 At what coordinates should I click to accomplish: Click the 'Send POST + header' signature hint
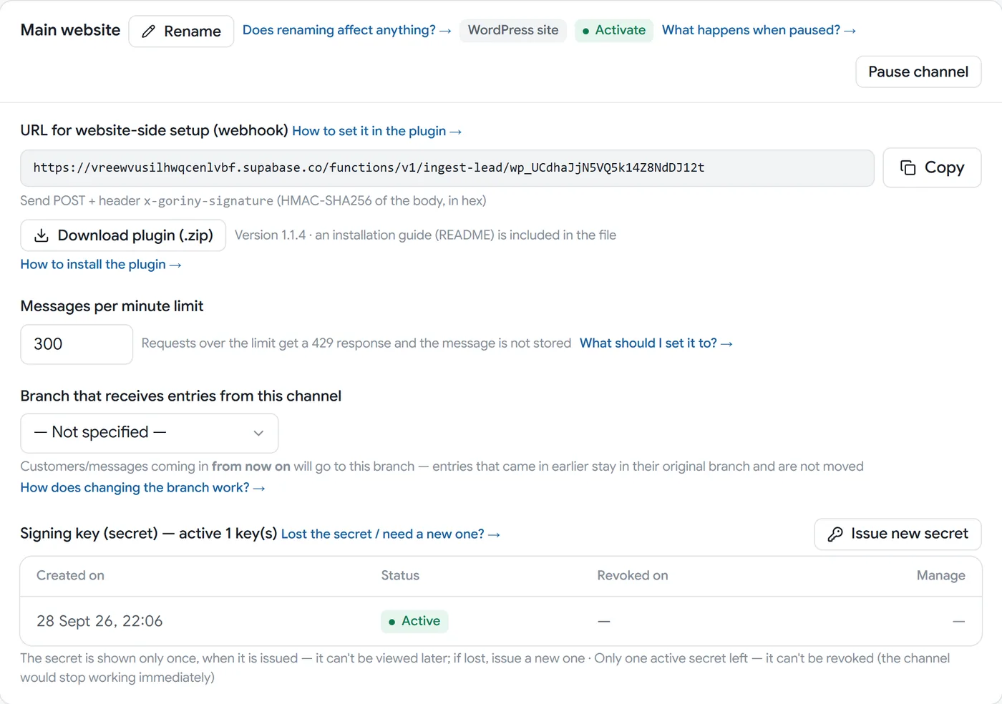pos(253,201)
